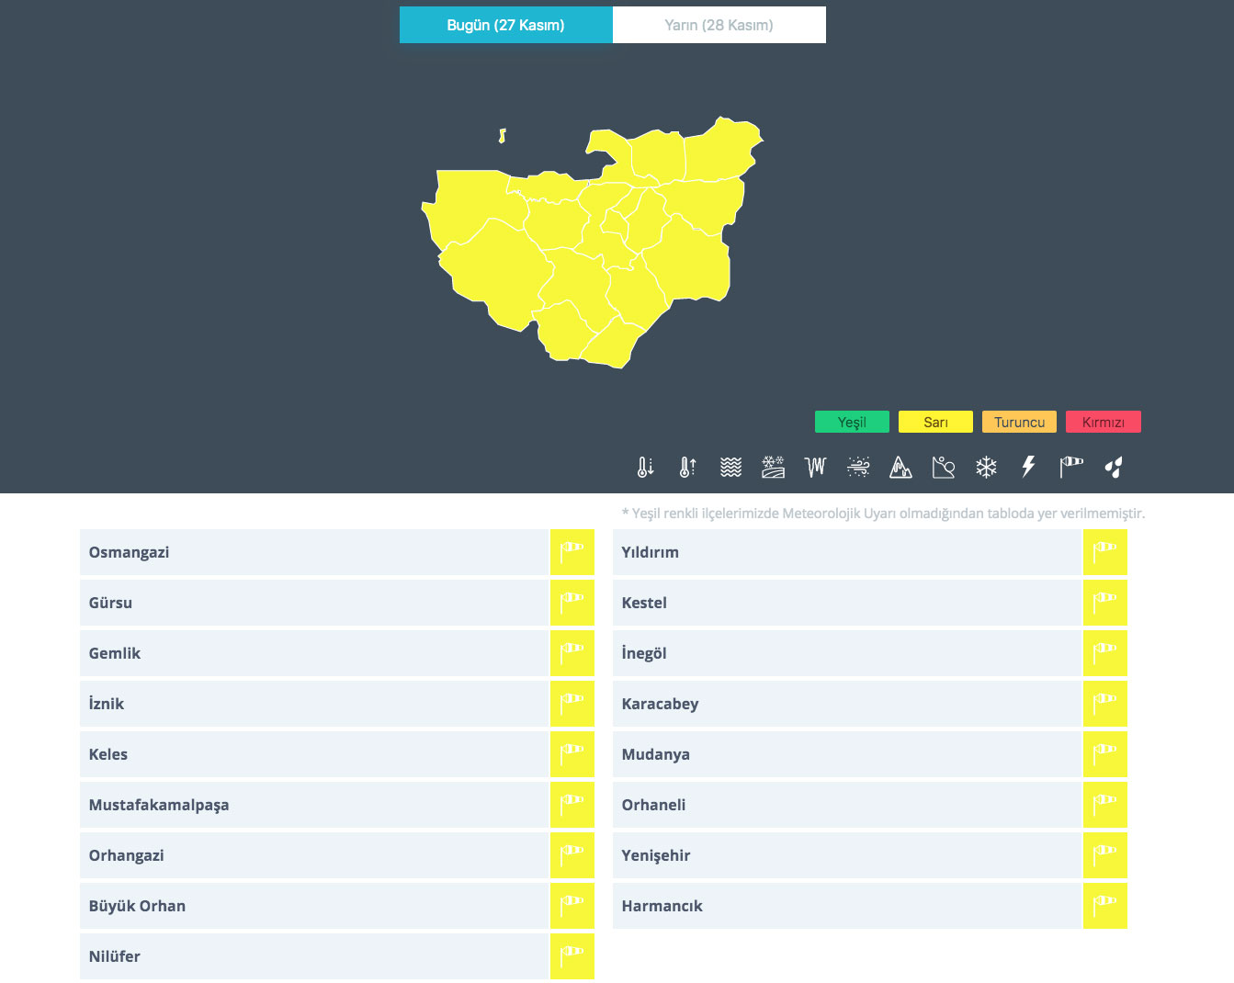Select the İnegöl district row

pos(846,653)
